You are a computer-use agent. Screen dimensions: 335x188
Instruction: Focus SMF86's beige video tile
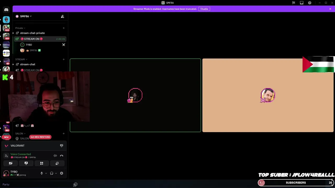pos(268,95)
